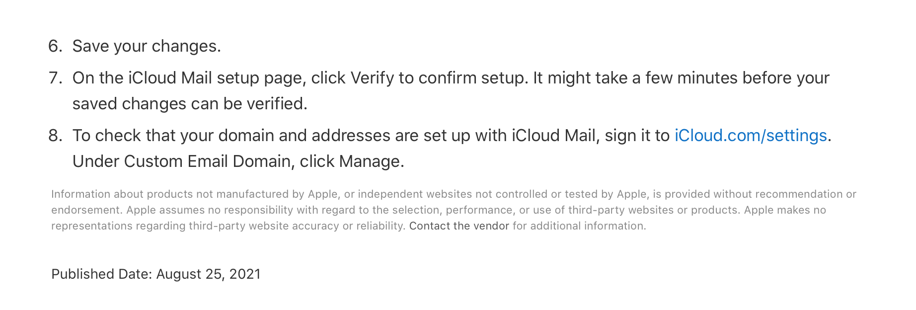Click the list number 8 marker

click(x=55, y=136)
